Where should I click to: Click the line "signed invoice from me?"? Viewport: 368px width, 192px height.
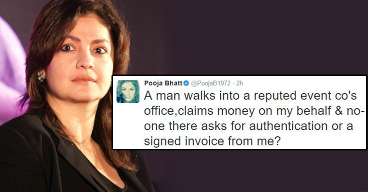pyautogui.click(x=212, y=141)
